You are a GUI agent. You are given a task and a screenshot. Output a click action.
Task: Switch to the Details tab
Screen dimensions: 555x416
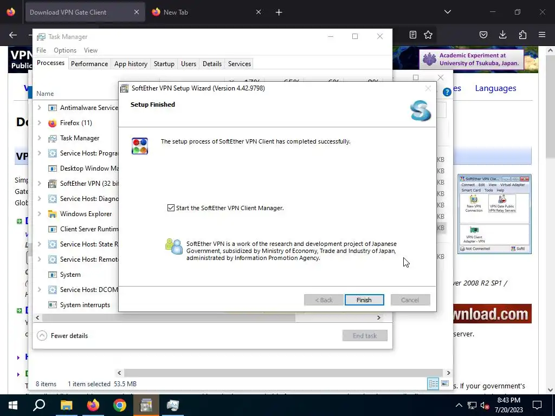pos(212,64)
